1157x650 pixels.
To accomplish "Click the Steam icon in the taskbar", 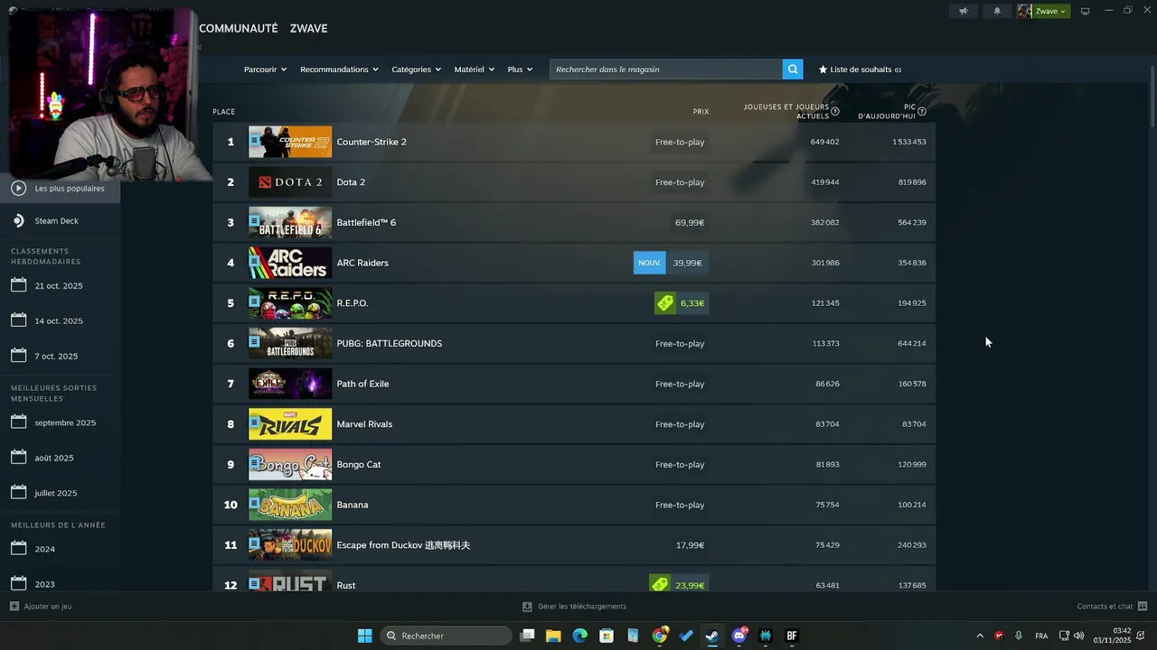I will coord(712,636).
